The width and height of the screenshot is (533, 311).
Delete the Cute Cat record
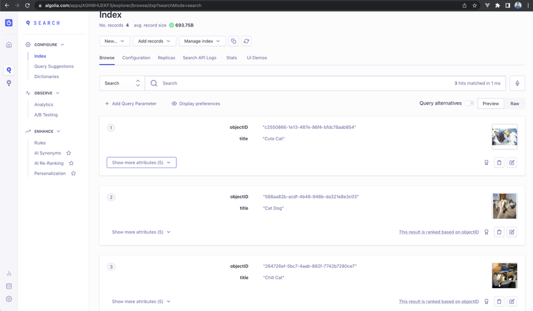[x=499, y=162]
